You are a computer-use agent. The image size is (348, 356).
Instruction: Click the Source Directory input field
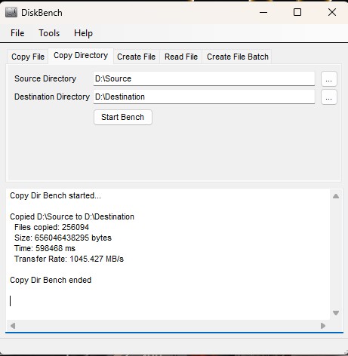204,78
